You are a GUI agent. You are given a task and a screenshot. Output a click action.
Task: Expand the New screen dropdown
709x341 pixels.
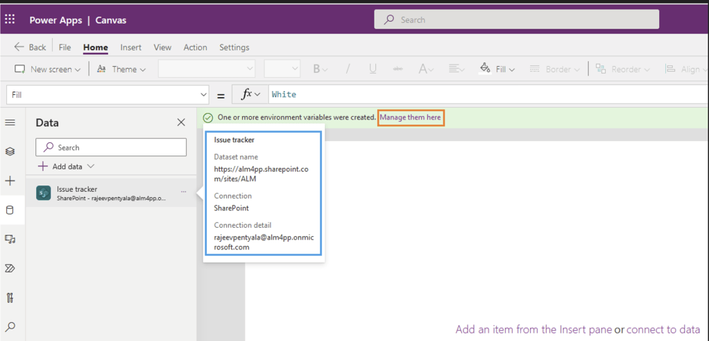[x=48, y=69]
